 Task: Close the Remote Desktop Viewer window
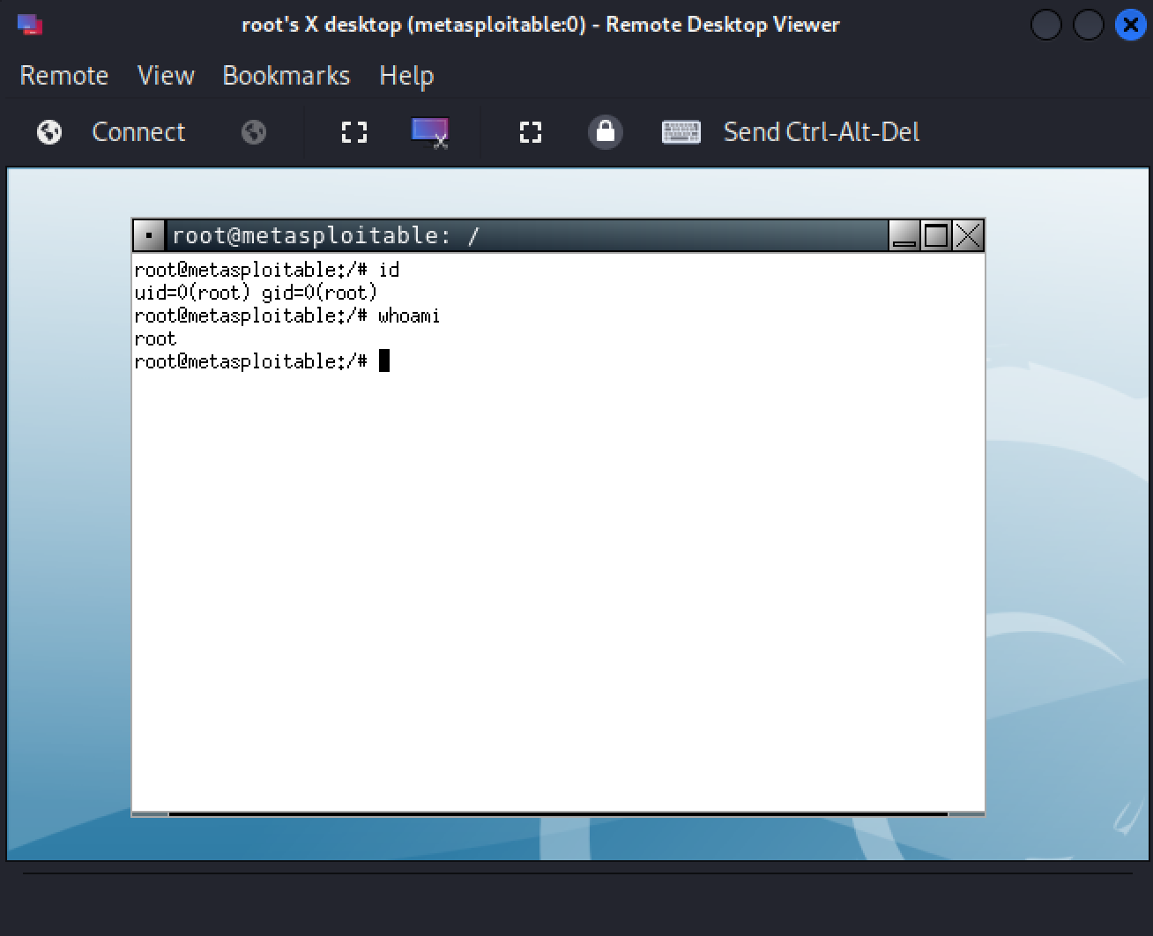click(x=1130, y=25)
